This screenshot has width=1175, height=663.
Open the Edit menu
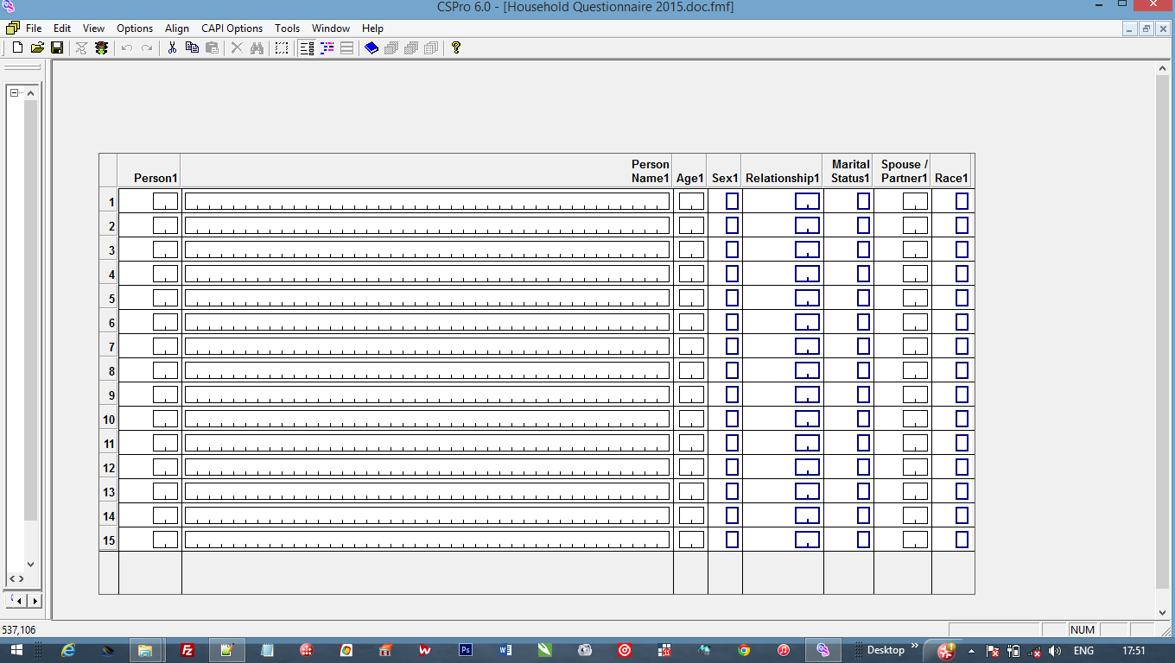tap(62, 28)
